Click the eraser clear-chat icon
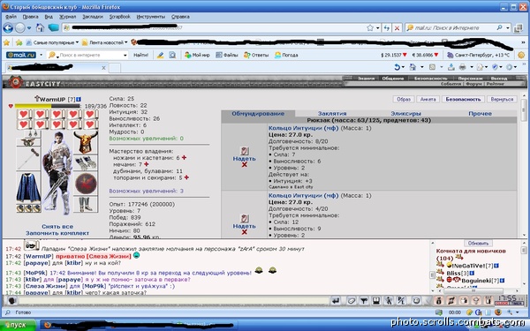The image size is (530, 331). 352,301
